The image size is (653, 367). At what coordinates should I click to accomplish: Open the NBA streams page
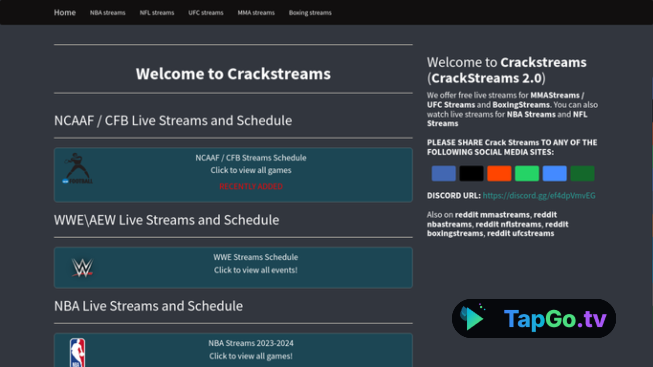click(x=107, y=13)
